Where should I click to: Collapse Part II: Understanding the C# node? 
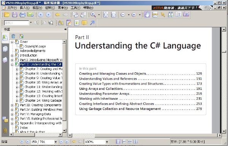pyautogui.click(x=12, y=65)
